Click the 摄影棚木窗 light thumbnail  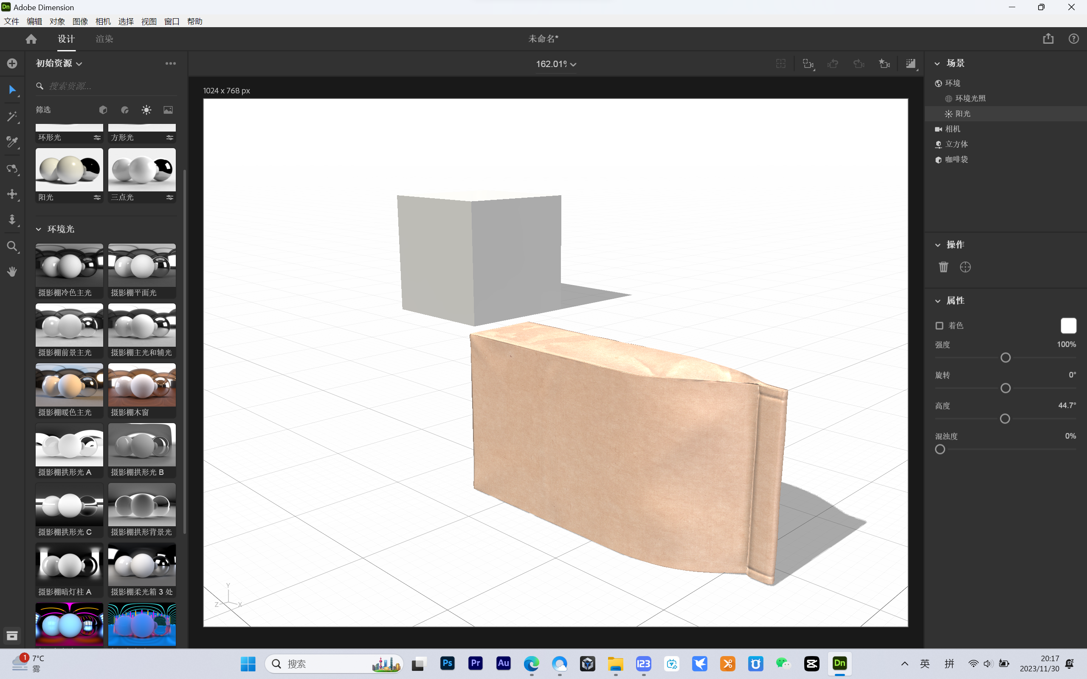(x=142, y=385)
